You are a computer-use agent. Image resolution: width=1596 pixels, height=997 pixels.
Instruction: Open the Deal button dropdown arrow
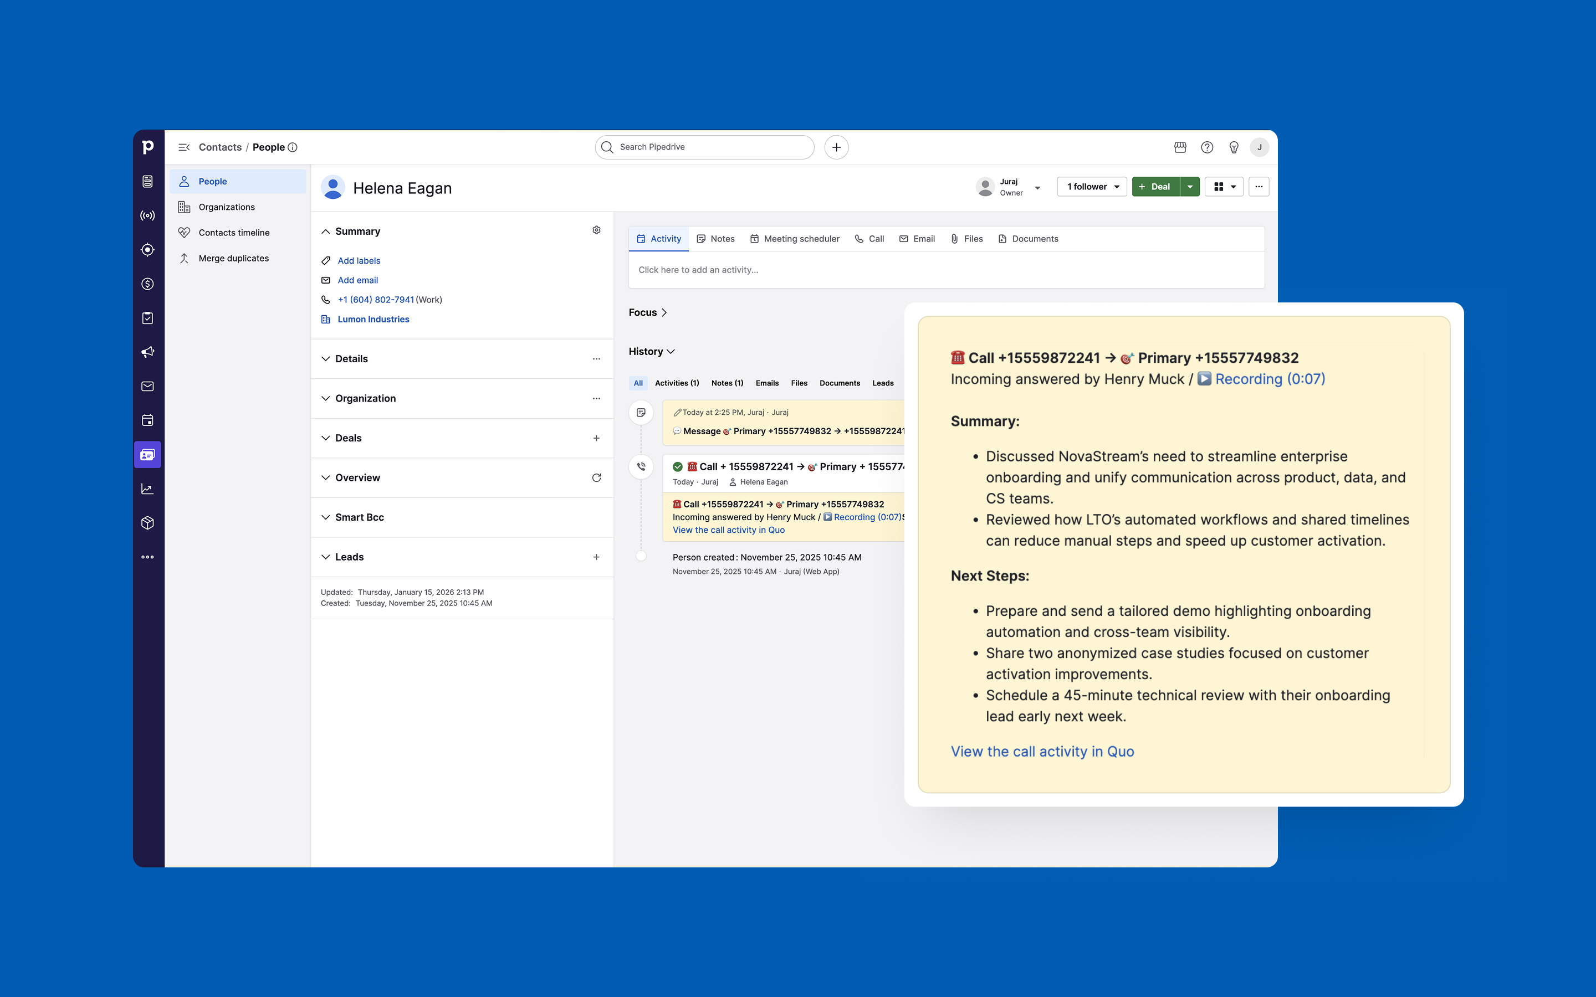pos(1190,187)
